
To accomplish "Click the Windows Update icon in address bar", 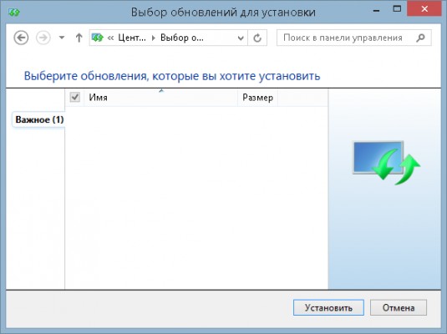I will click(x=98, y=38).
